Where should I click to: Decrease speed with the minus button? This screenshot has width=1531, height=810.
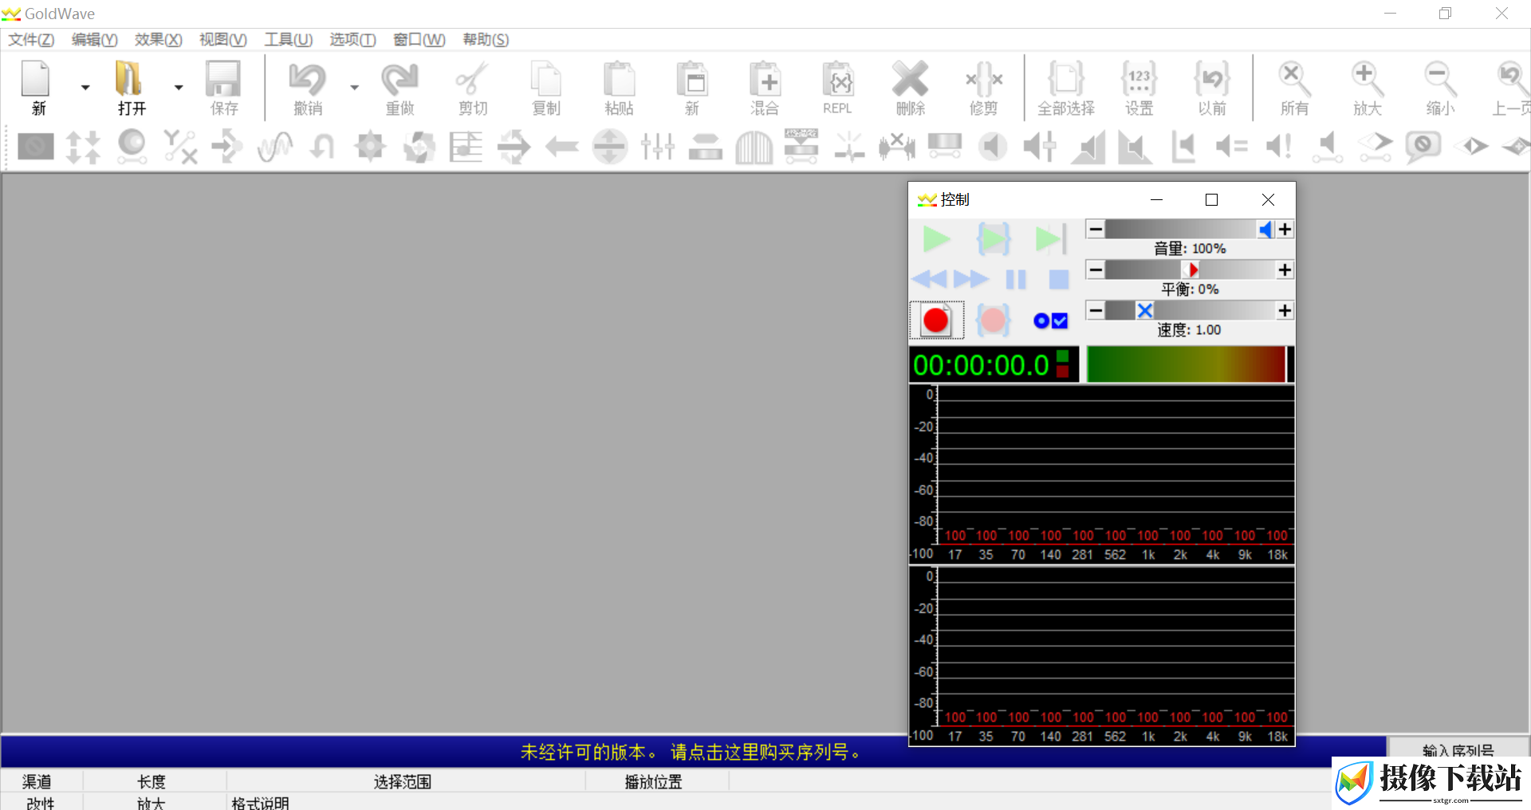1096,311
